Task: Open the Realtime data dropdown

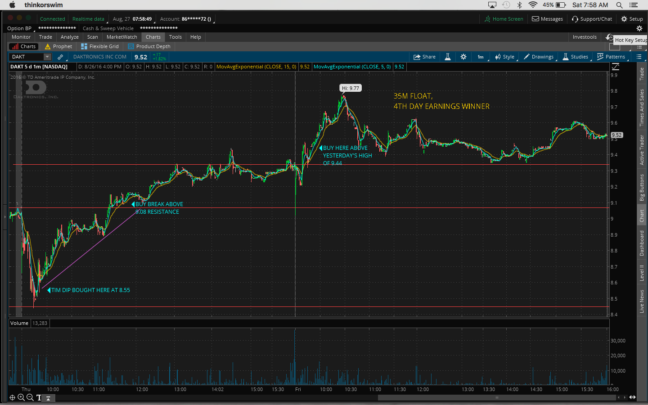Action: click(x=89, y=19)
